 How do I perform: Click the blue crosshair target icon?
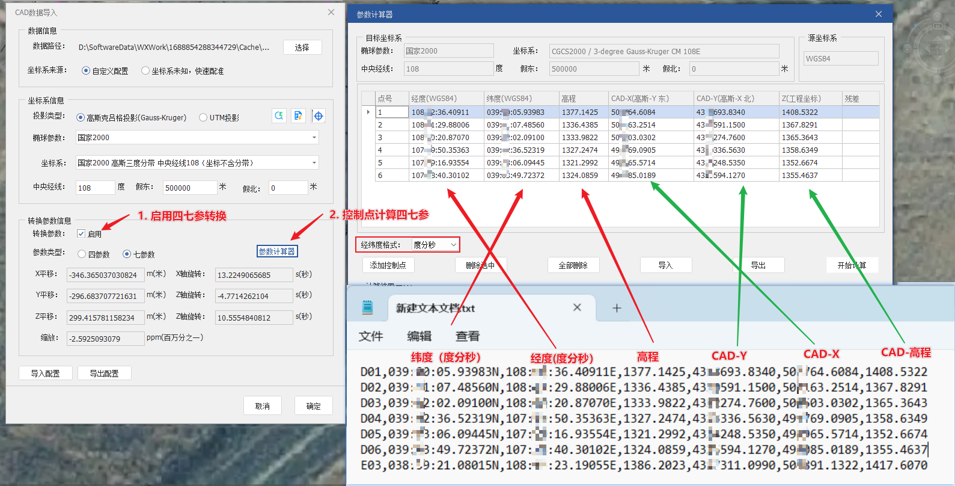[x=319, y=115]
